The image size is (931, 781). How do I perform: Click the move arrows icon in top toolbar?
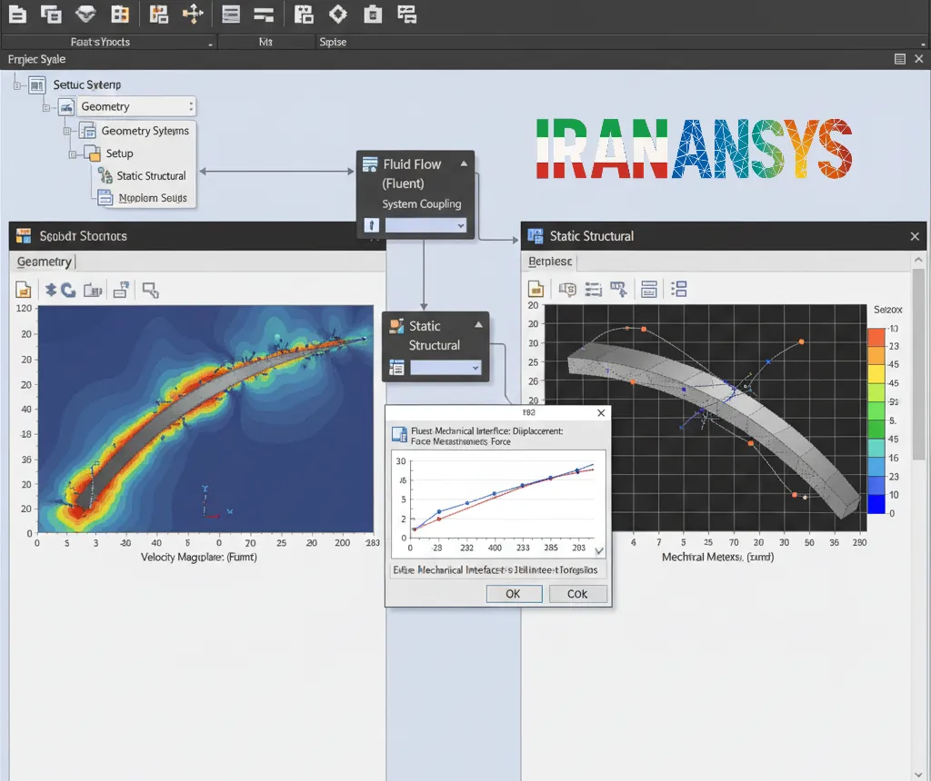pos(193,15)
